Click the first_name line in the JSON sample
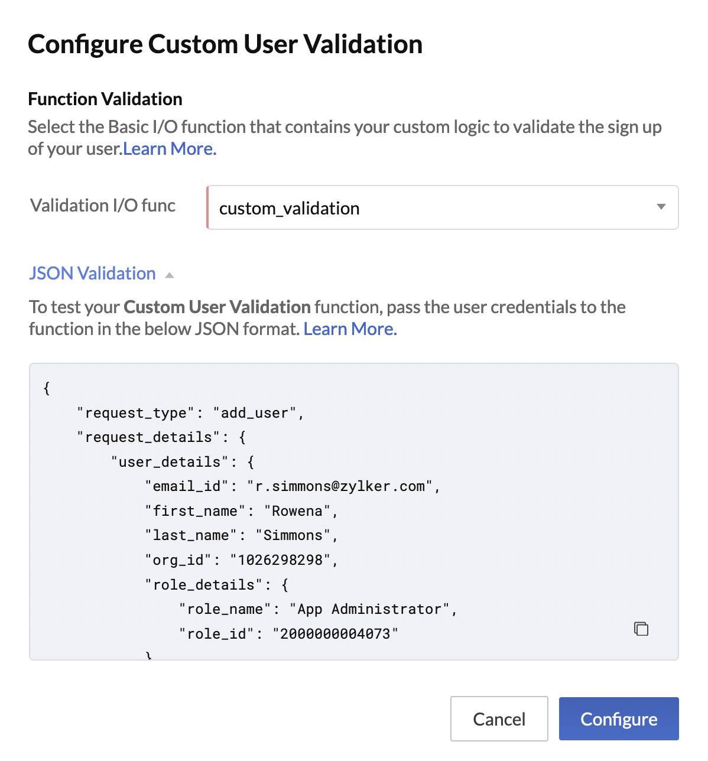Image resolution: width=708 pixels, height=761 pixels. click(x=239, y=510)
